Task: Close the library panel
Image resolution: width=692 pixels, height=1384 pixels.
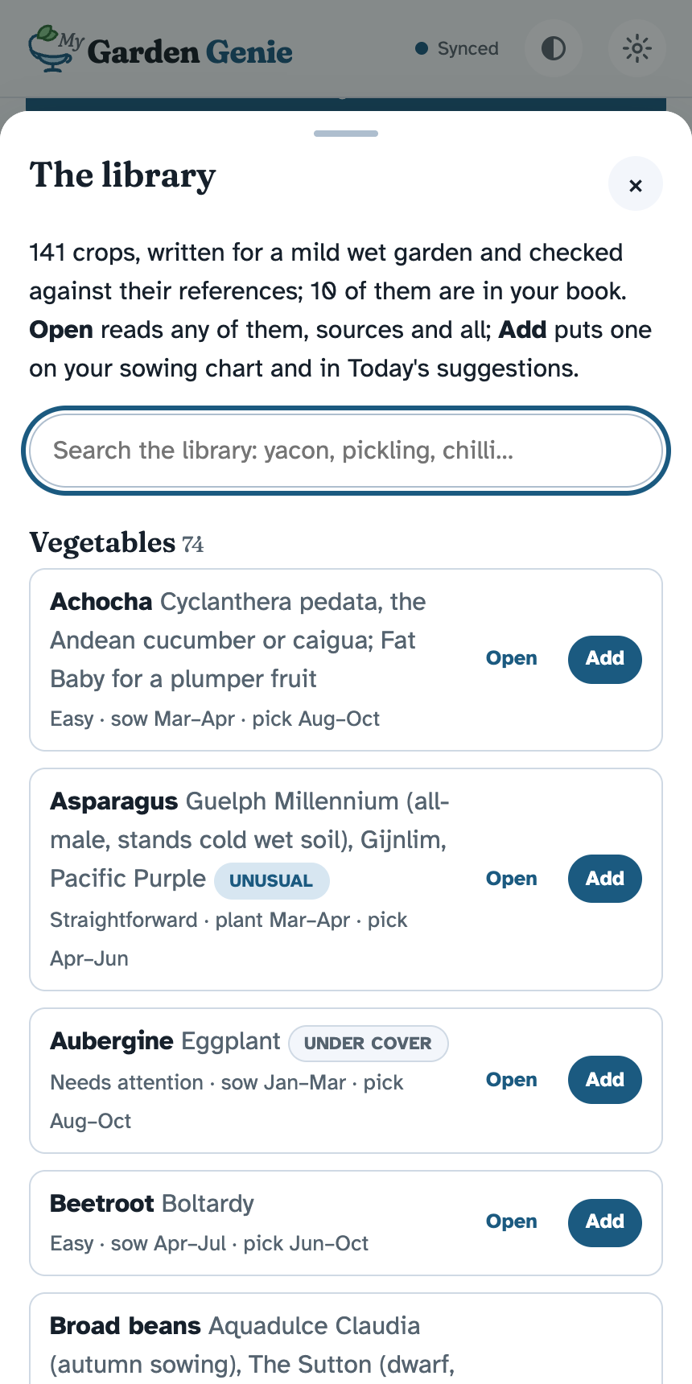Action: [636, 184]
